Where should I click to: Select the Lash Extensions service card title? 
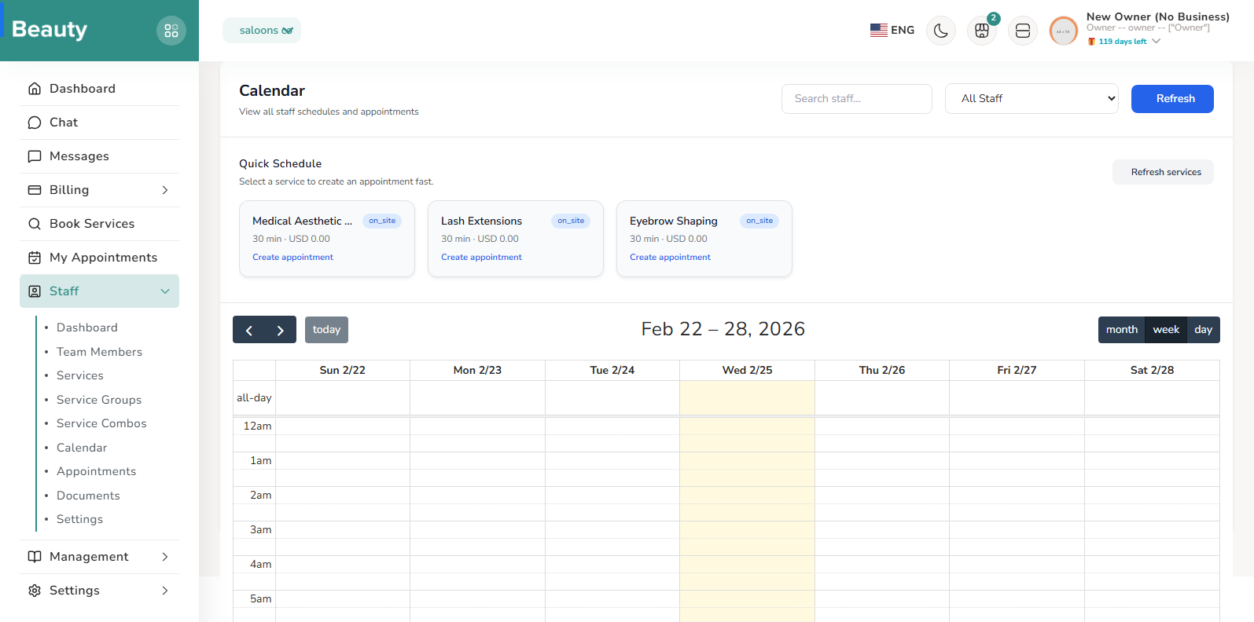481,221
